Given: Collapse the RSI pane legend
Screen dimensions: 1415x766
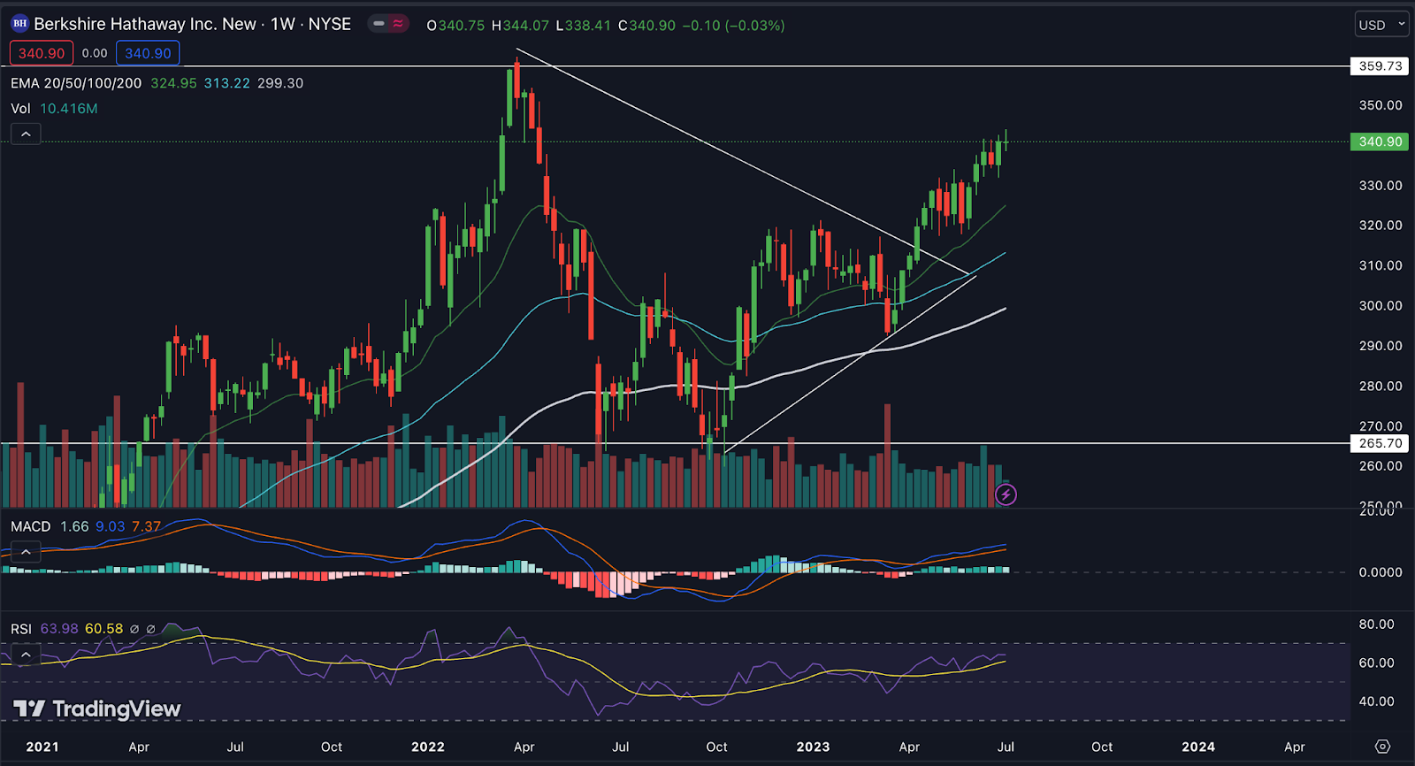Looking at the screenshot, I should [x=26, y=655].
